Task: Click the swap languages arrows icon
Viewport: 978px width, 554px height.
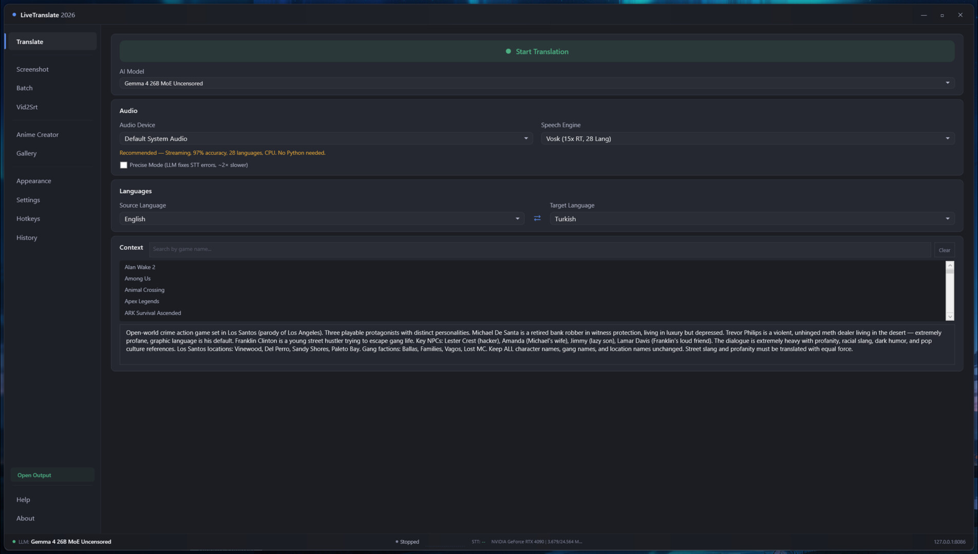Action: (x=537, y=219)
